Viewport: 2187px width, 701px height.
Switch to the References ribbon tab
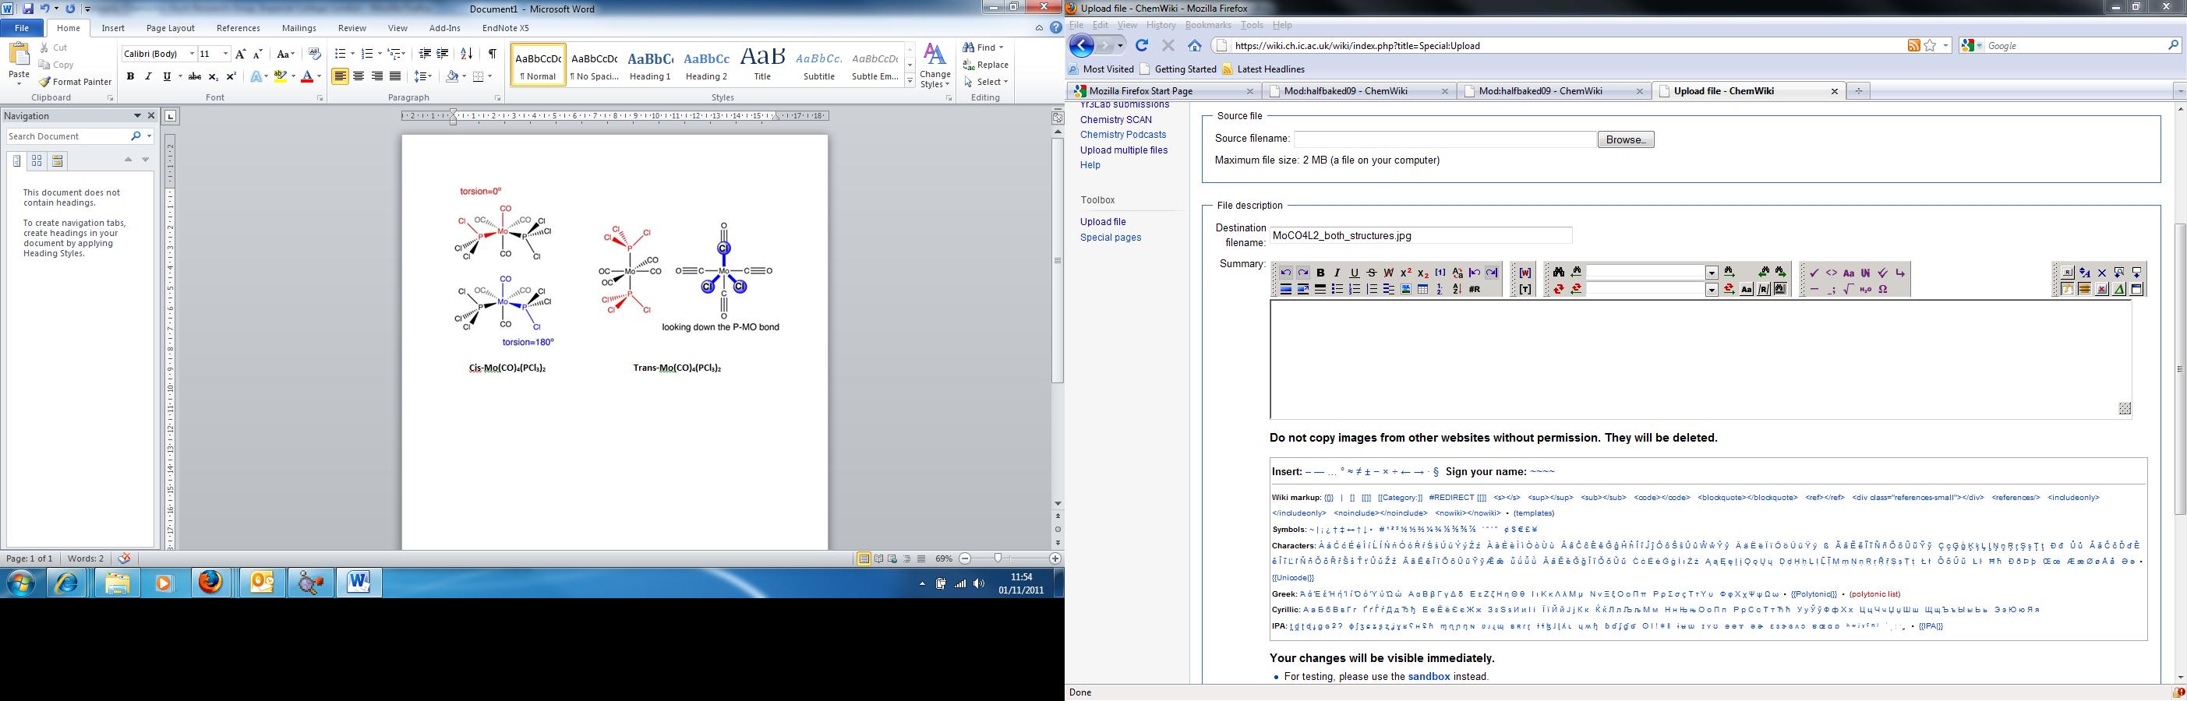point(238,28)
